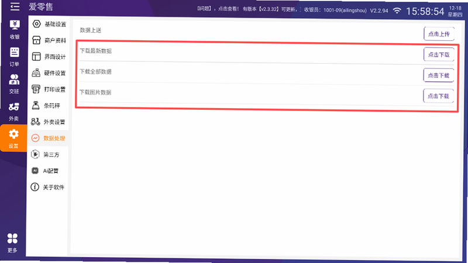Click 点击下载 for 下载最新数据
Image resolution: width=468 pixels, height=263 pixels.
439,54
